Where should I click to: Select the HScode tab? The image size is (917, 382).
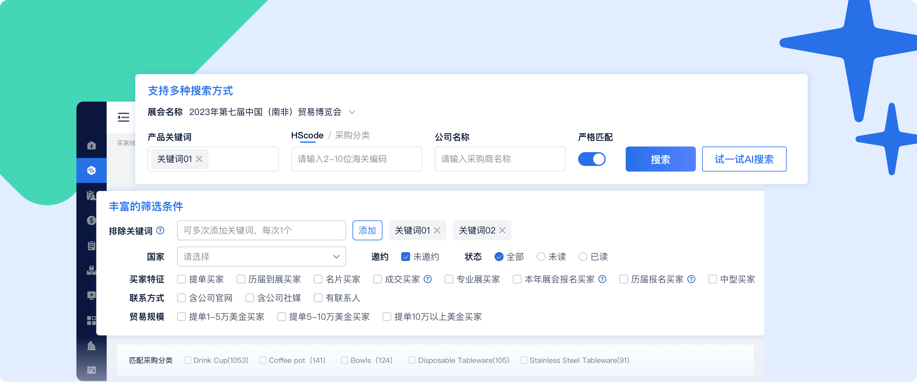click(307, 135)
